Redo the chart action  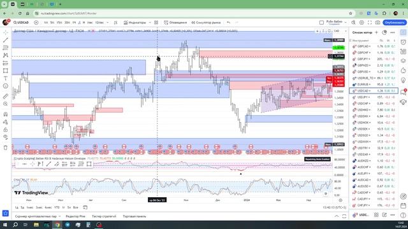click(237, 23)
